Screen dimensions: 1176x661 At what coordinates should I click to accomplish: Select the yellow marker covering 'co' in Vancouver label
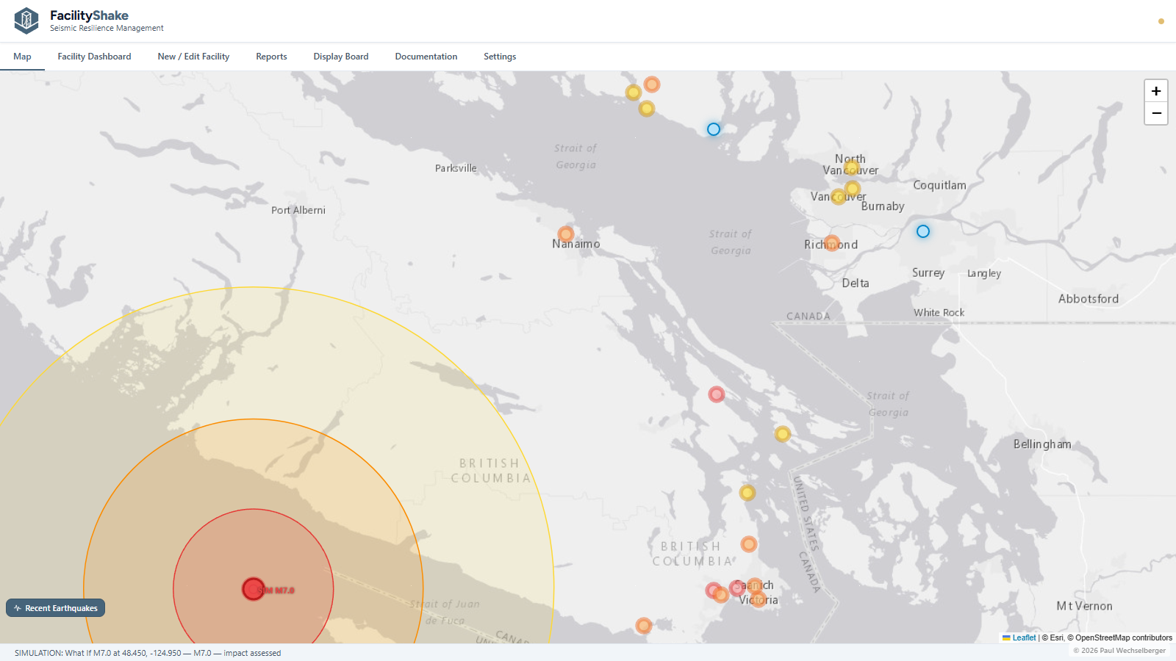pyautogui.click(x=839, y=197)
